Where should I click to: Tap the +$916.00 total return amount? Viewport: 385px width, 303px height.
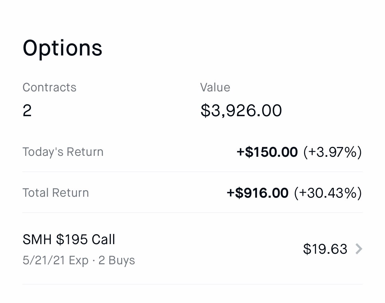(258, 193)
